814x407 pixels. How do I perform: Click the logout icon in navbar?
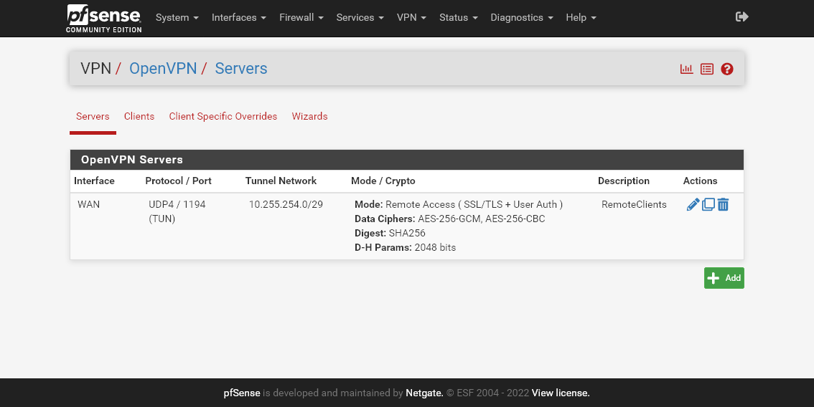click(742, 16)
